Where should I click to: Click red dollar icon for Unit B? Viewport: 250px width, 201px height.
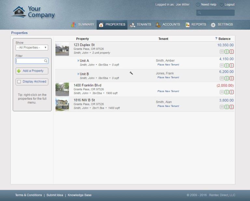click(231, 78)
